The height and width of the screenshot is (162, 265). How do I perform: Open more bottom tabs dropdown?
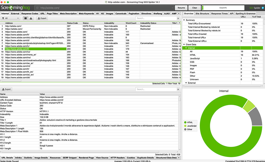click(x=179, y=157)
